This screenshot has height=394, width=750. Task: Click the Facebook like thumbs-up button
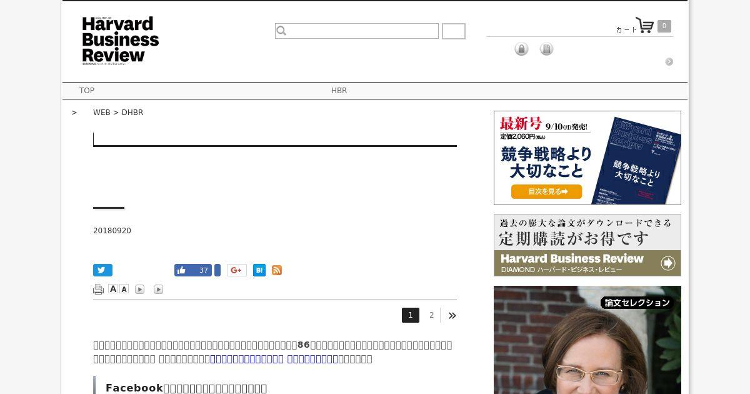pyautogui.click(x=182, y=270)
